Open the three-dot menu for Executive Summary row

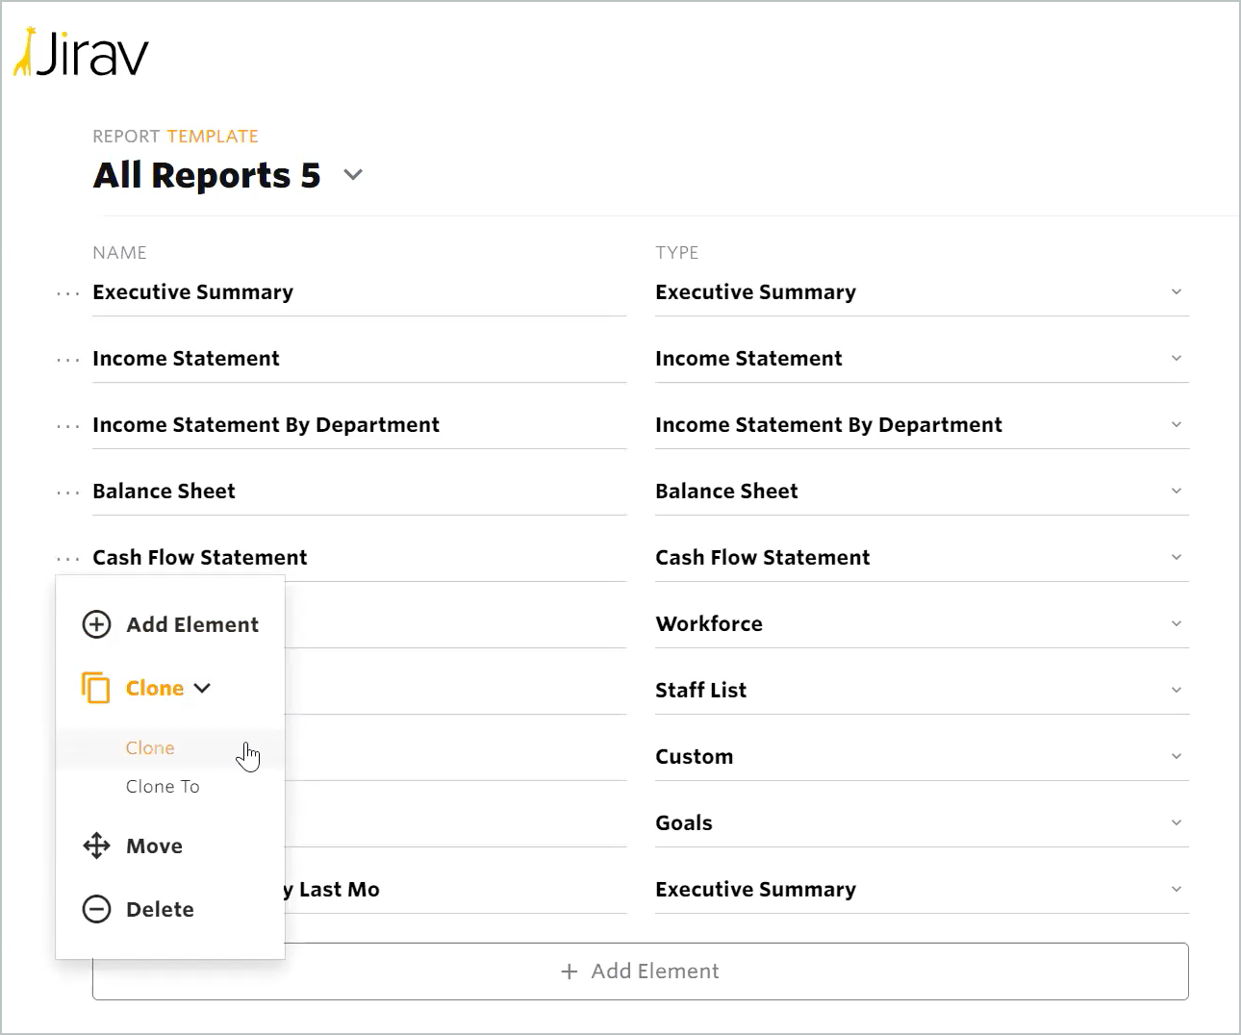[68, 293]
